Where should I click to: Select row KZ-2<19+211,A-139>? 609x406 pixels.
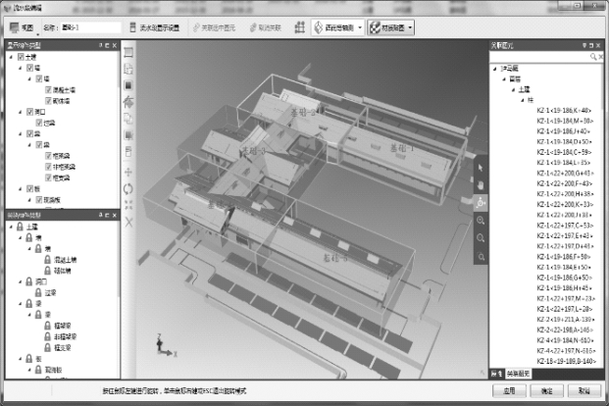(x=566, y=320)
